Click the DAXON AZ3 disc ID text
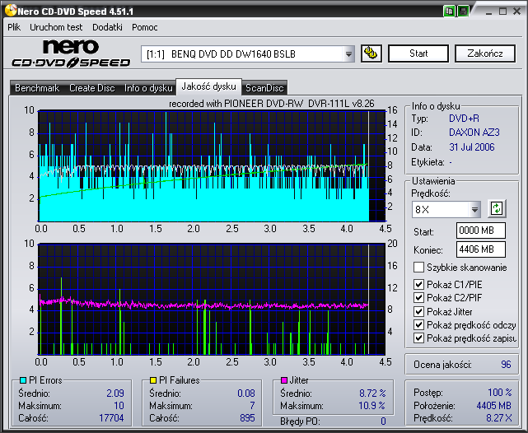 [474, 133]
